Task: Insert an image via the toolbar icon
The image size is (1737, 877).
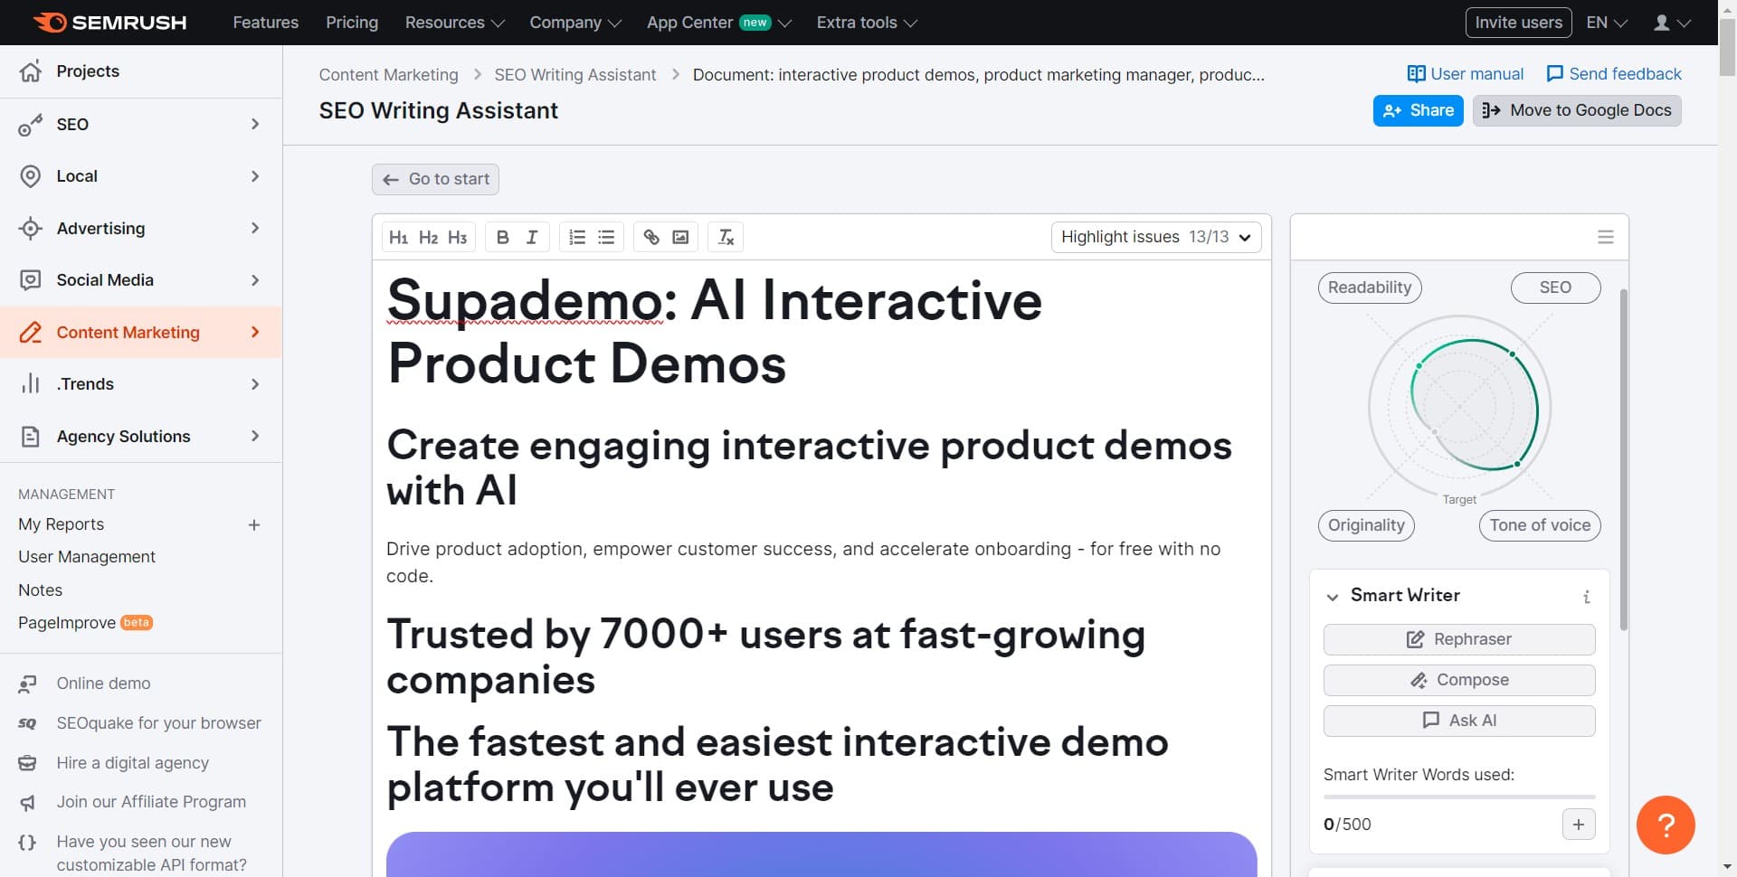Action: point(680,237)
